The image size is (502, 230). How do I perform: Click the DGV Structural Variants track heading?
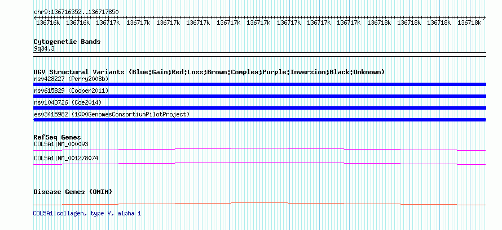209,72
